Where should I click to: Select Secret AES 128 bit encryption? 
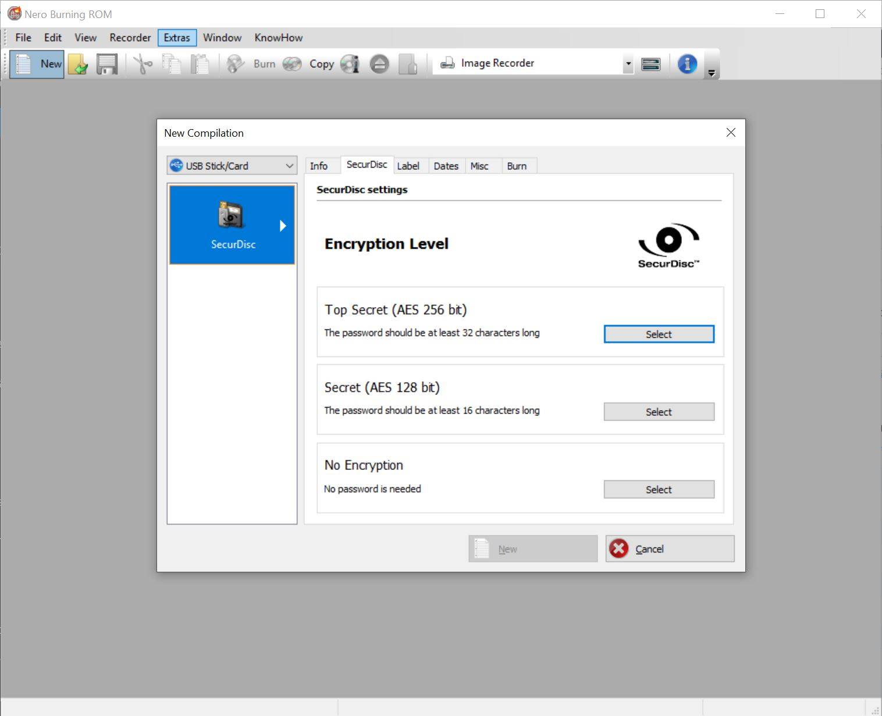[659, 412]
